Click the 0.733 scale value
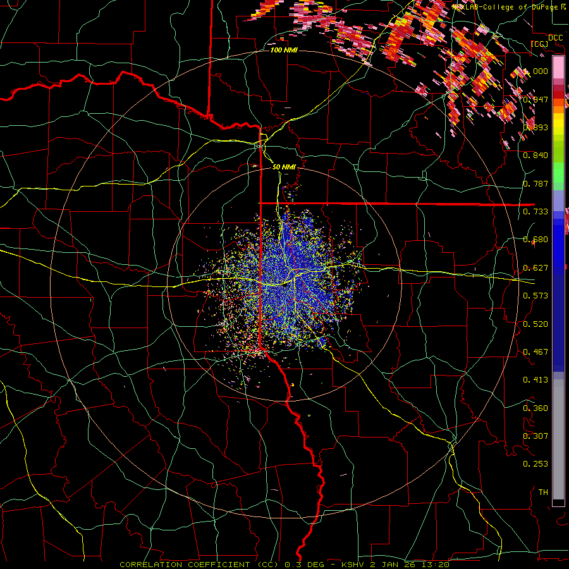 tap(535, 212)
